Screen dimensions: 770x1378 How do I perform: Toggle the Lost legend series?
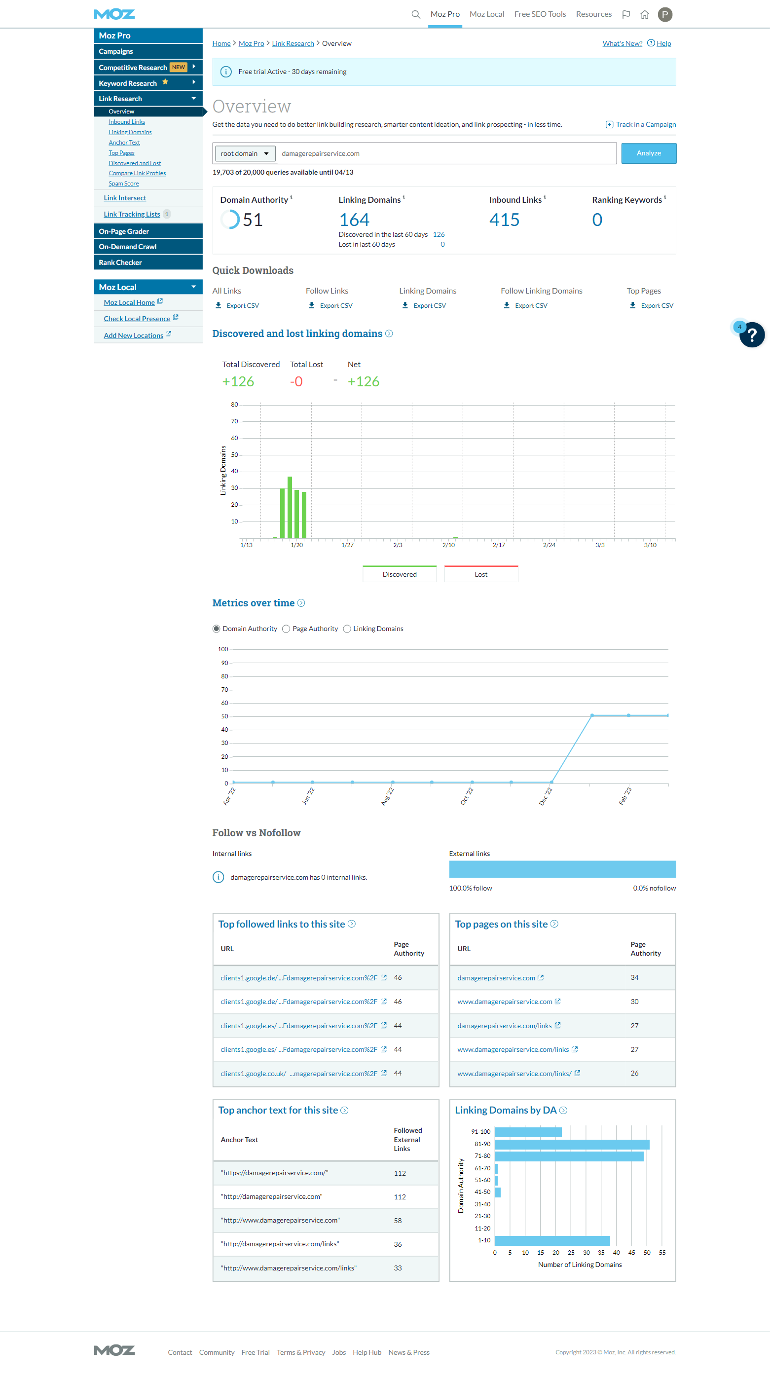481,573
